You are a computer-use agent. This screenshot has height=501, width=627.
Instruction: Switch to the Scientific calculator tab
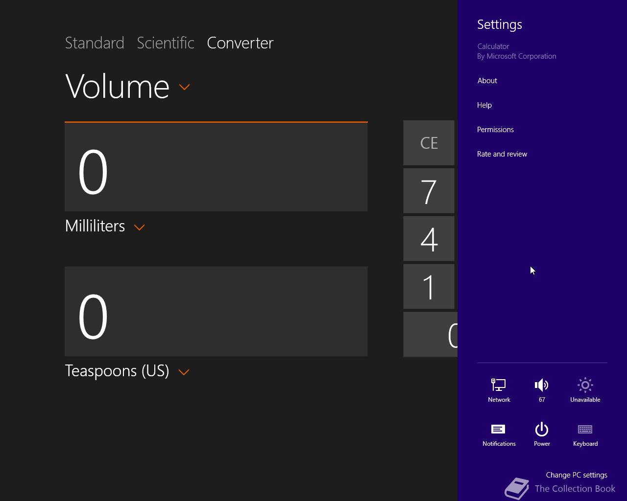pyautogui.click(x=166, y=43)
